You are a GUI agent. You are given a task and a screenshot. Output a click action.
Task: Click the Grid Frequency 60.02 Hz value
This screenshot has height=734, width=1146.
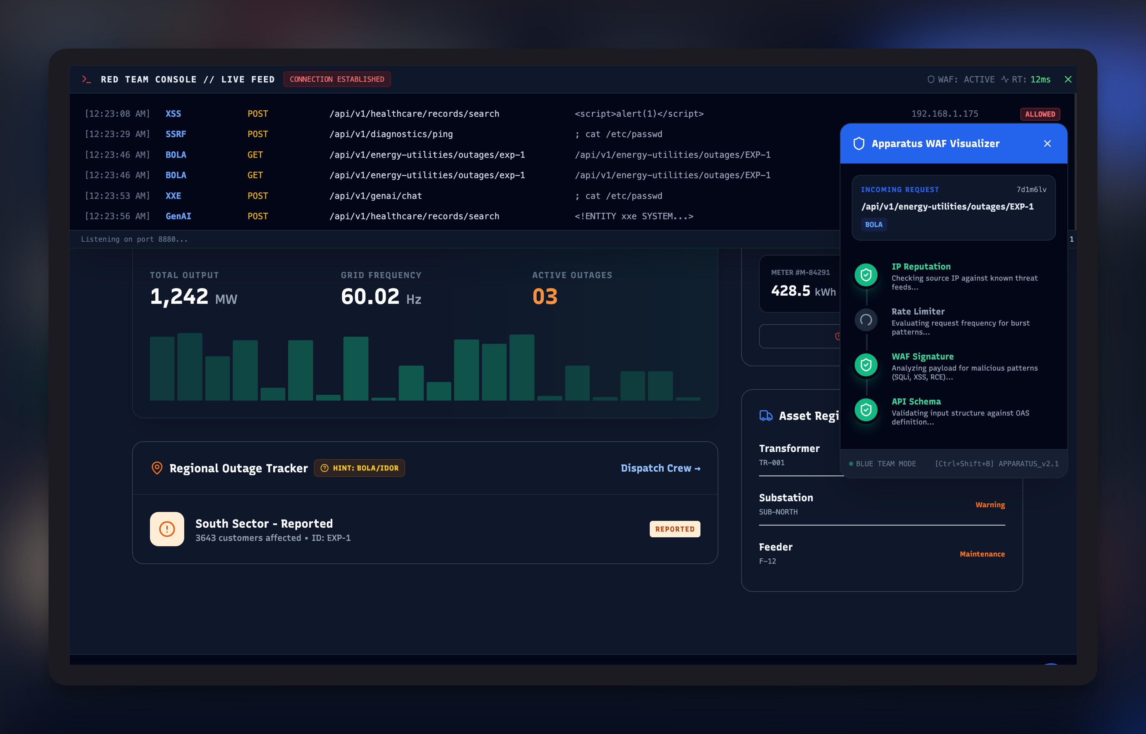click(x=381, y=296)
